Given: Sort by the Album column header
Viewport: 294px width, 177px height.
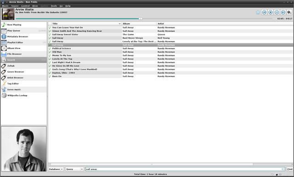Looking at the screenshot, I should pos(139,24).
